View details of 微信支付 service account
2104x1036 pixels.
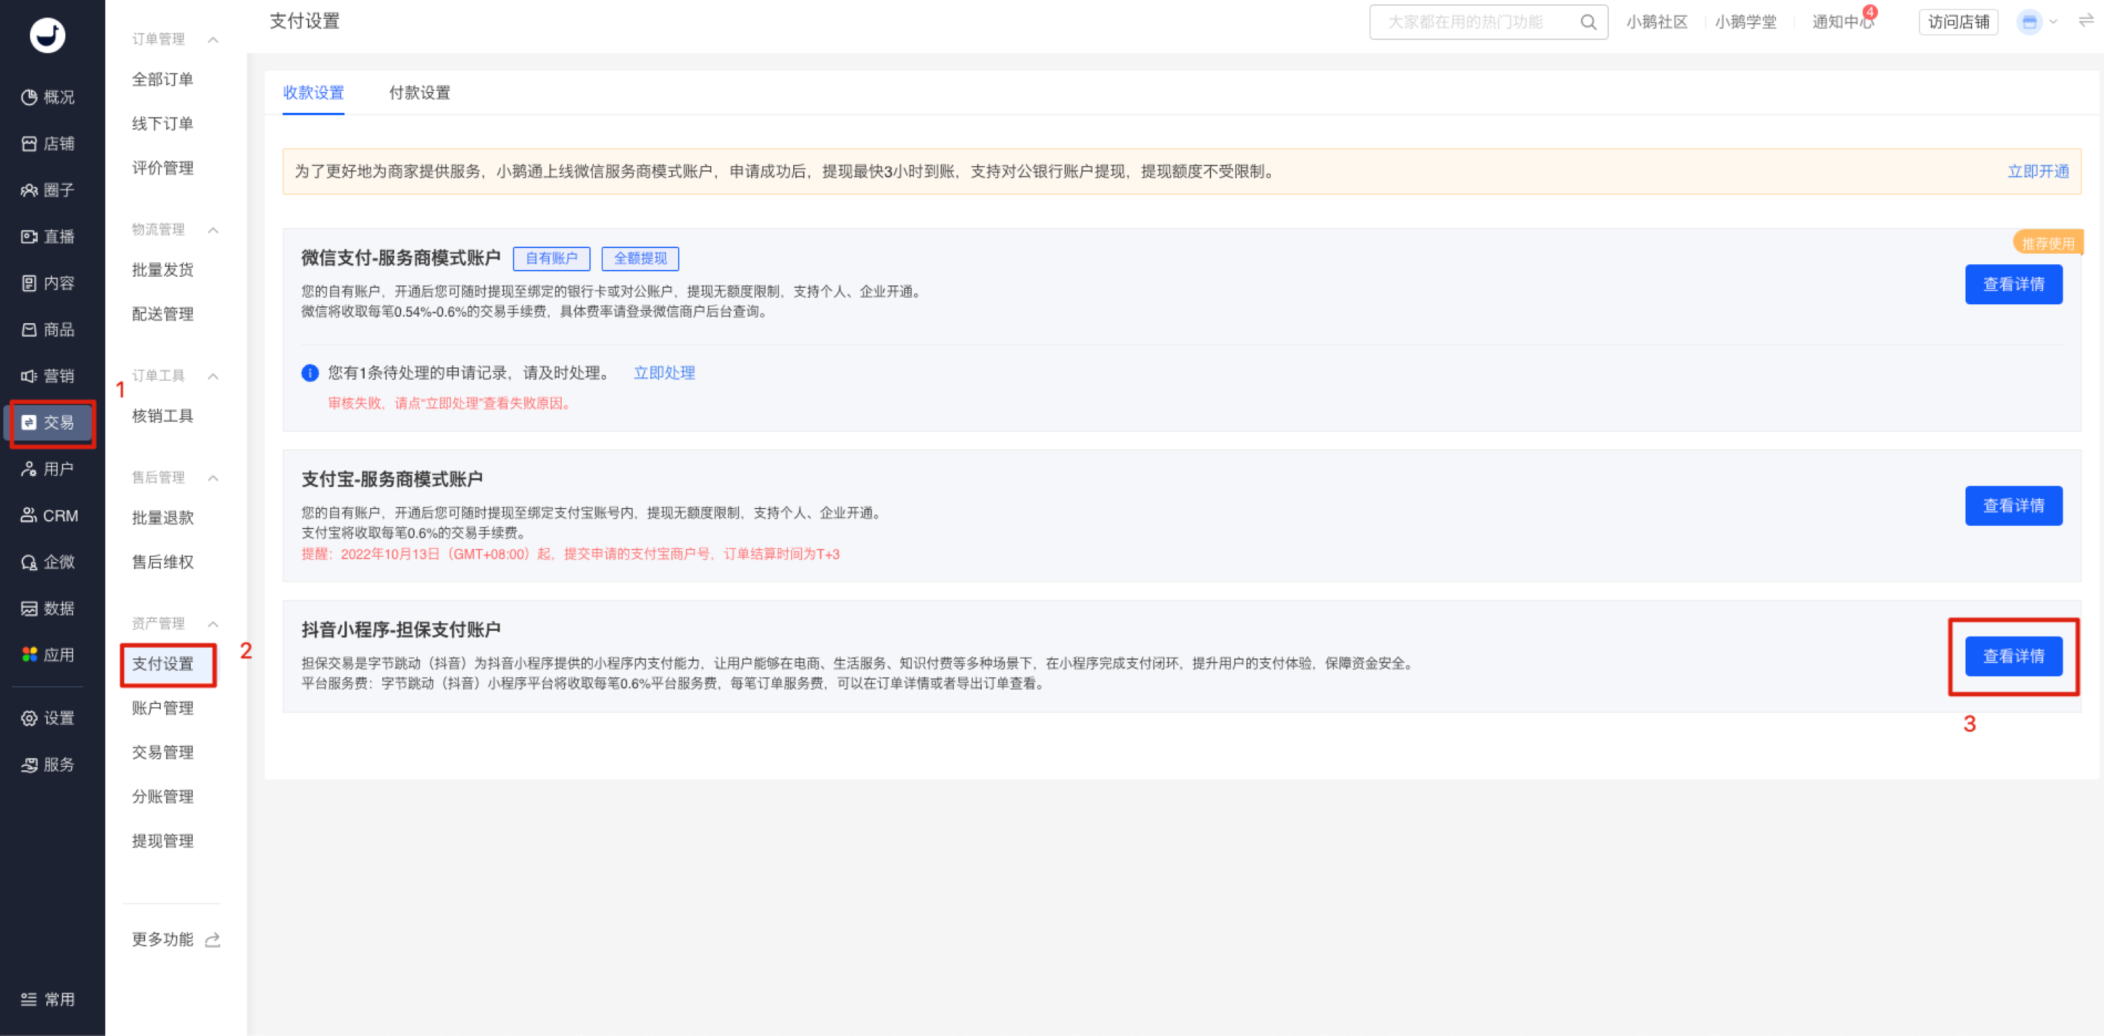tap(2014, 285)
